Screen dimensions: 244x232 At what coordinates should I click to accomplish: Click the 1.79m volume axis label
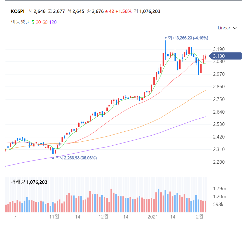(x=220, y=189)
